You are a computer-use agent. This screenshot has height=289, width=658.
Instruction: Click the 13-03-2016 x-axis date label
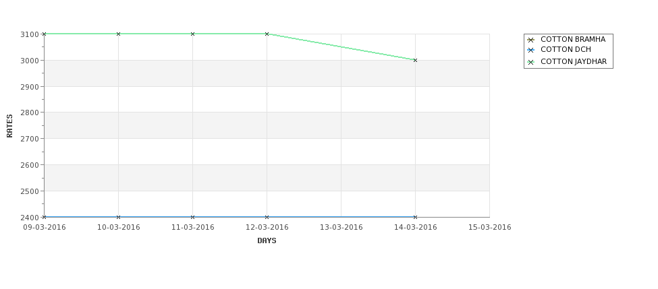pyautogui.click(x=341, y=228)
